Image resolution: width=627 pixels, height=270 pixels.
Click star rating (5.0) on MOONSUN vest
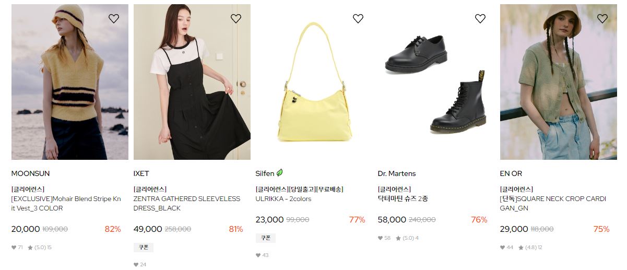click(39, 248)
